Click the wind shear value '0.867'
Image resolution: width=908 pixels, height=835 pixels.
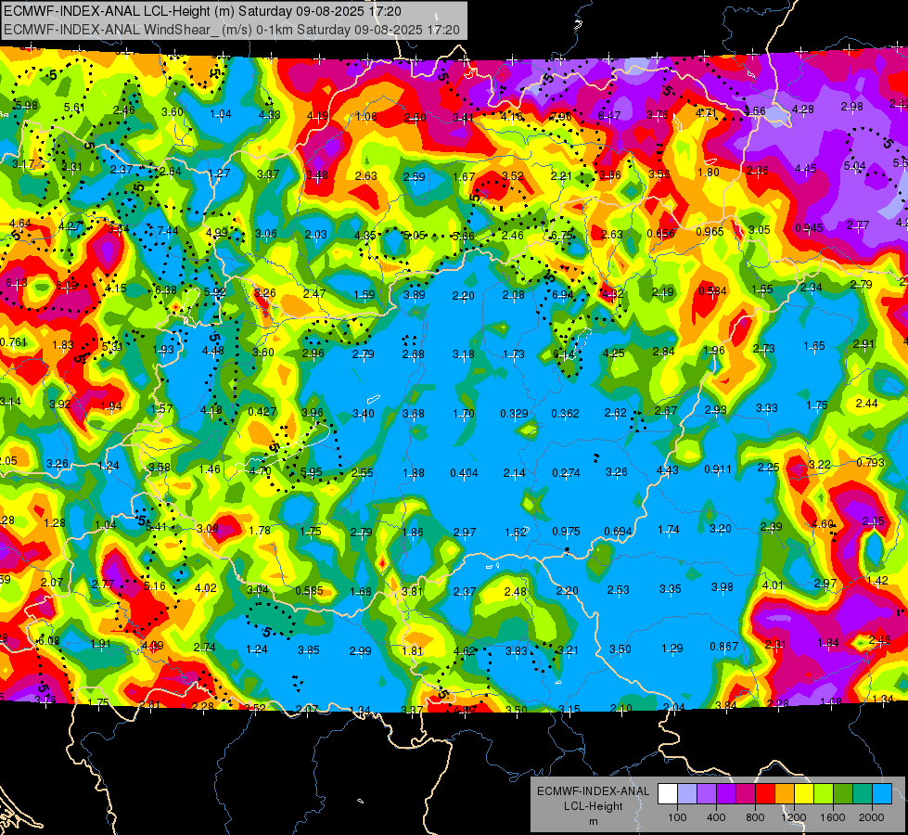pyautogui.click(x=723, y=646)
